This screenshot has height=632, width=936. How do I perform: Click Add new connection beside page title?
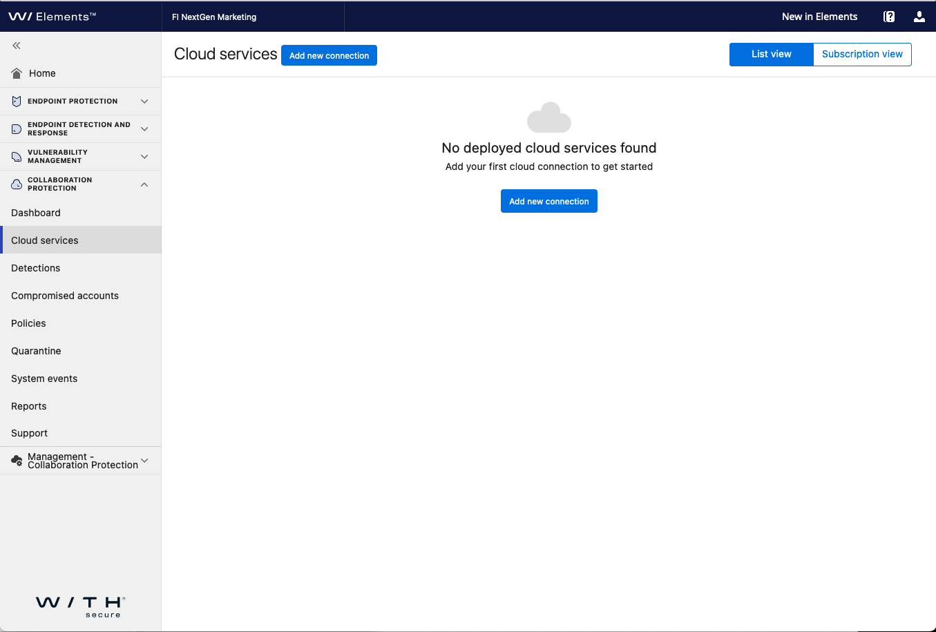pyautogui.click(x=329, y=56)
